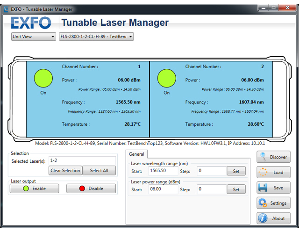The image size is (299, 232).
Task: Minimize the Tunable Laser Manager window
Action: click(x=263, y=8)
